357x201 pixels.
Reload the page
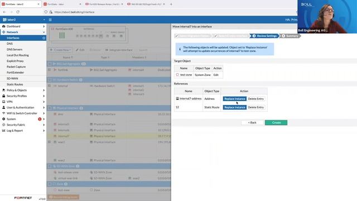point(18,12)
